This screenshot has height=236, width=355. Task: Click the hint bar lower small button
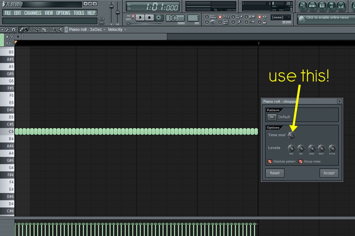point(102,23)
